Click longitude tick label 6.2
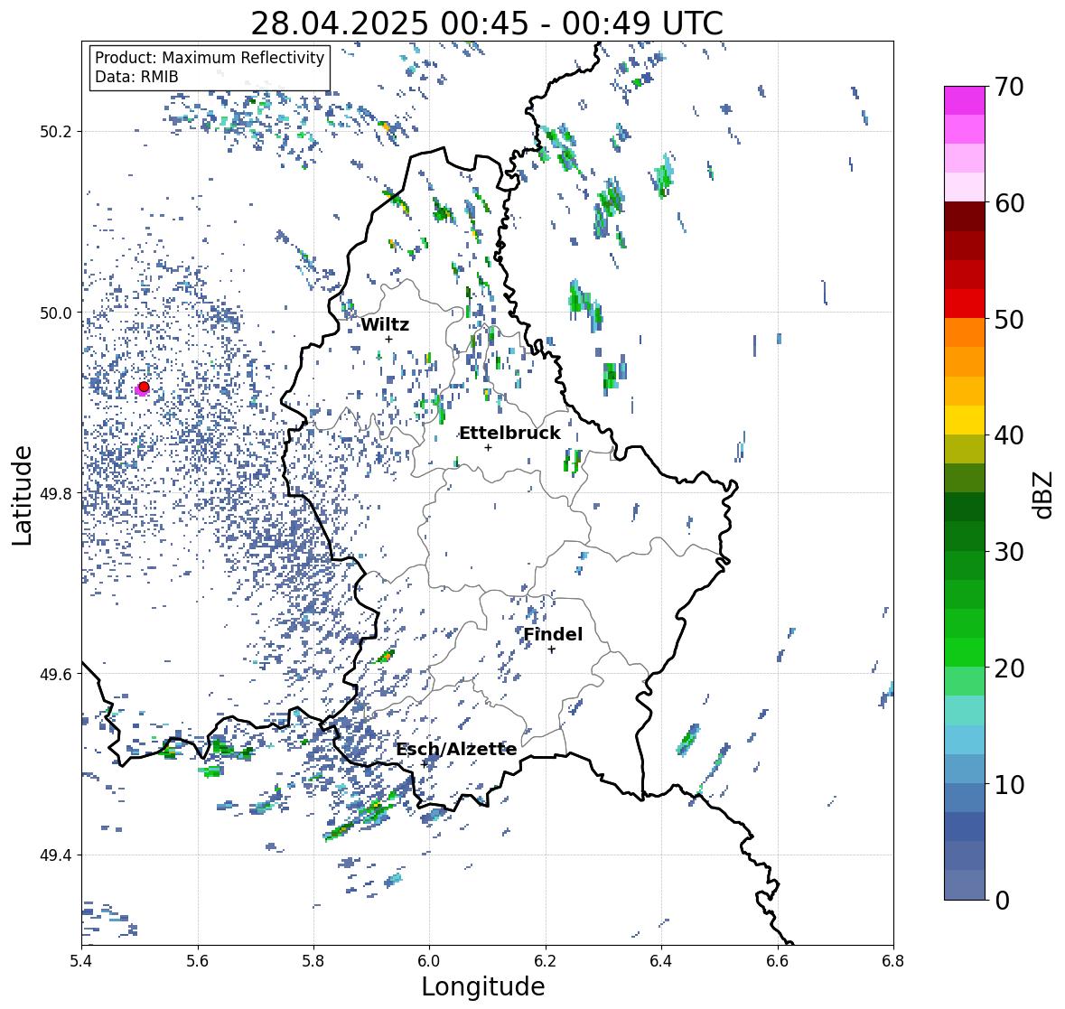This screenshot has height=1009, width=1065. tap(546, 960)
